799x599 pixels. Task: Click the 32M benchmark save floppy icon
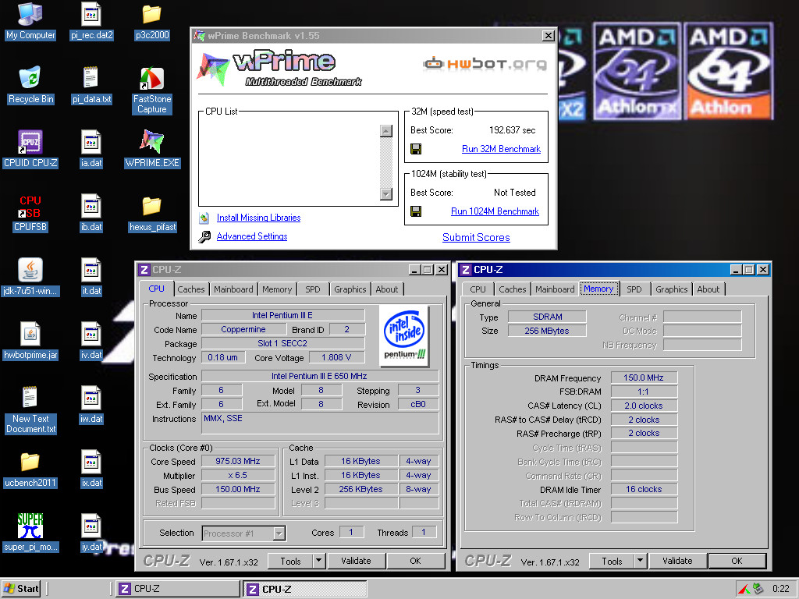pyautogui.click(x=416, y=149)
